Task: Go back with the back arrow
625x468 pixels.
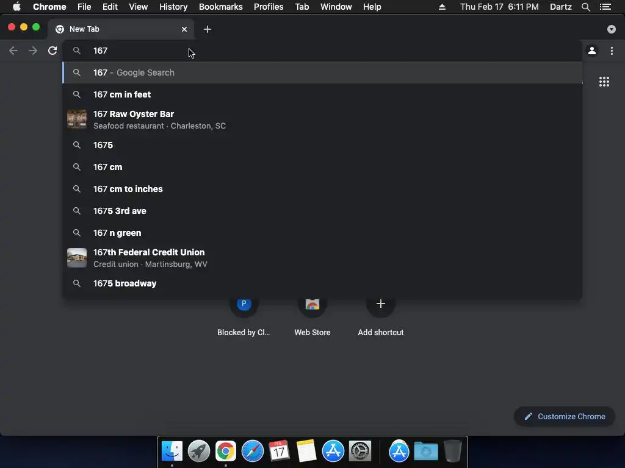Action: coord(13,51)
